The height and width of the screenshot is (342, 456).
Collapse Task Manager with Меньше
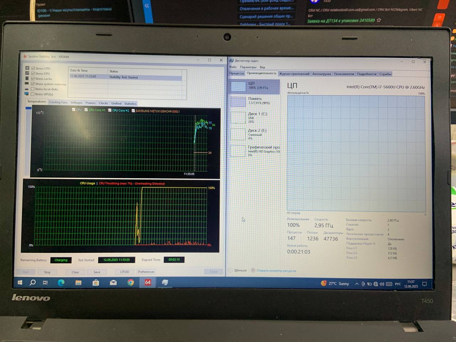point(238,270)
